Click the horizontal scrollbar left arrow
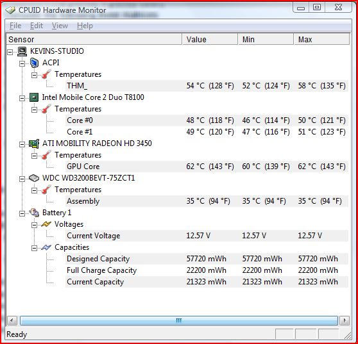 point(12,321)
